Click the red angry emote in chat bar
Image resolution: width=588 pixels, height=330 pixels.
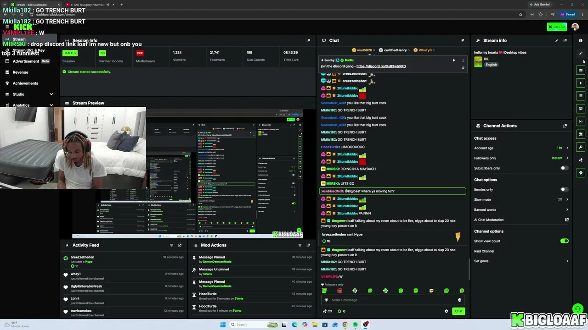click(339, 291)
